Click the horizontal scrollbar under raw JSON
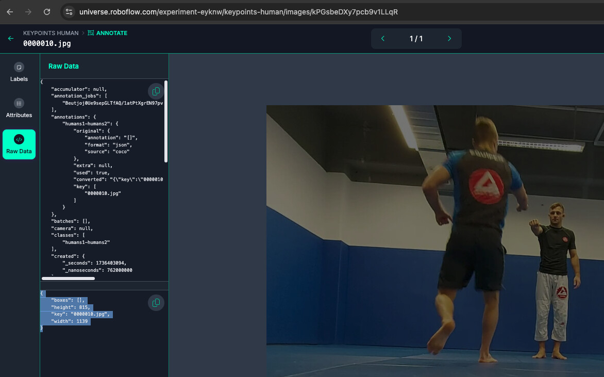 (x=68, y=278)
